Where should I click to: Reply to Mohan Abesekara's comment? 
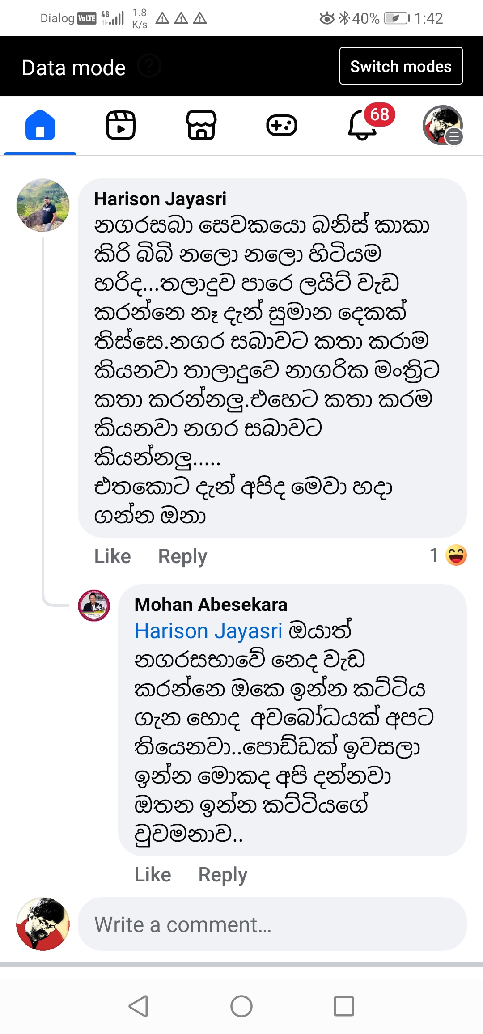(x=223, y=875)
